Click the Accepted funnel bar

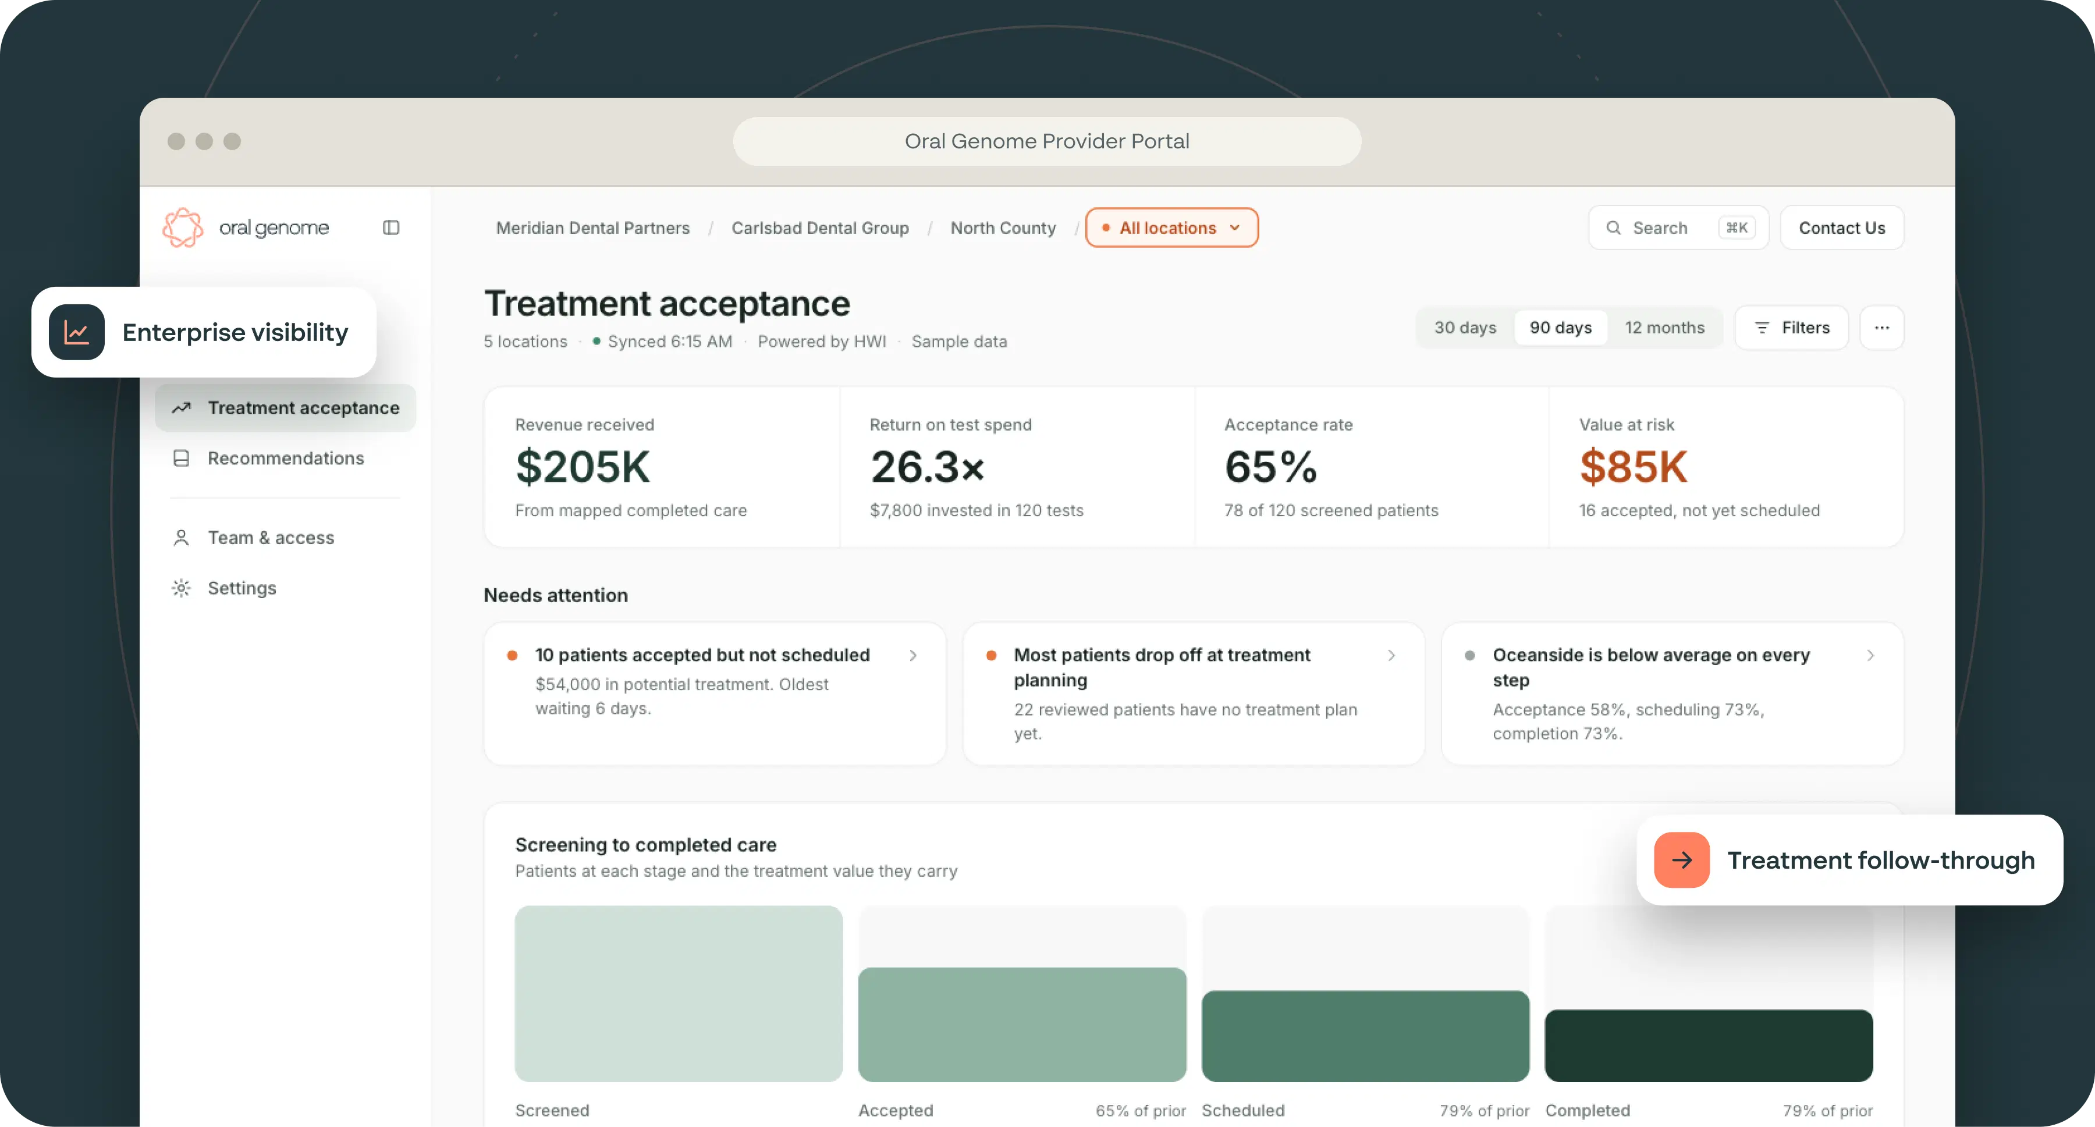(x=1021, y=1025)
